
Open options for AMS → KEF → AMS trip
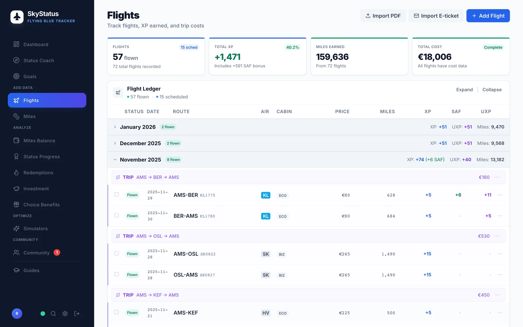tap(497, 295)
